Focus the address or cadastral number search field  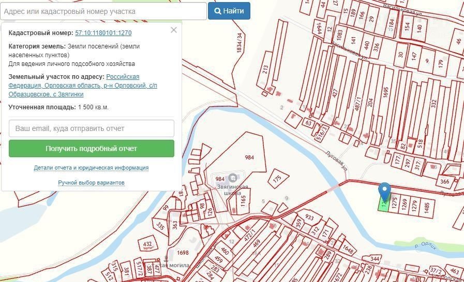103,11
